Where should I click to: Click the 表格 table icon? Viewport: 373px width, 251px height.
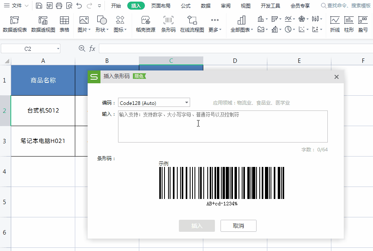pyautogui.click(x=64, y=24)
